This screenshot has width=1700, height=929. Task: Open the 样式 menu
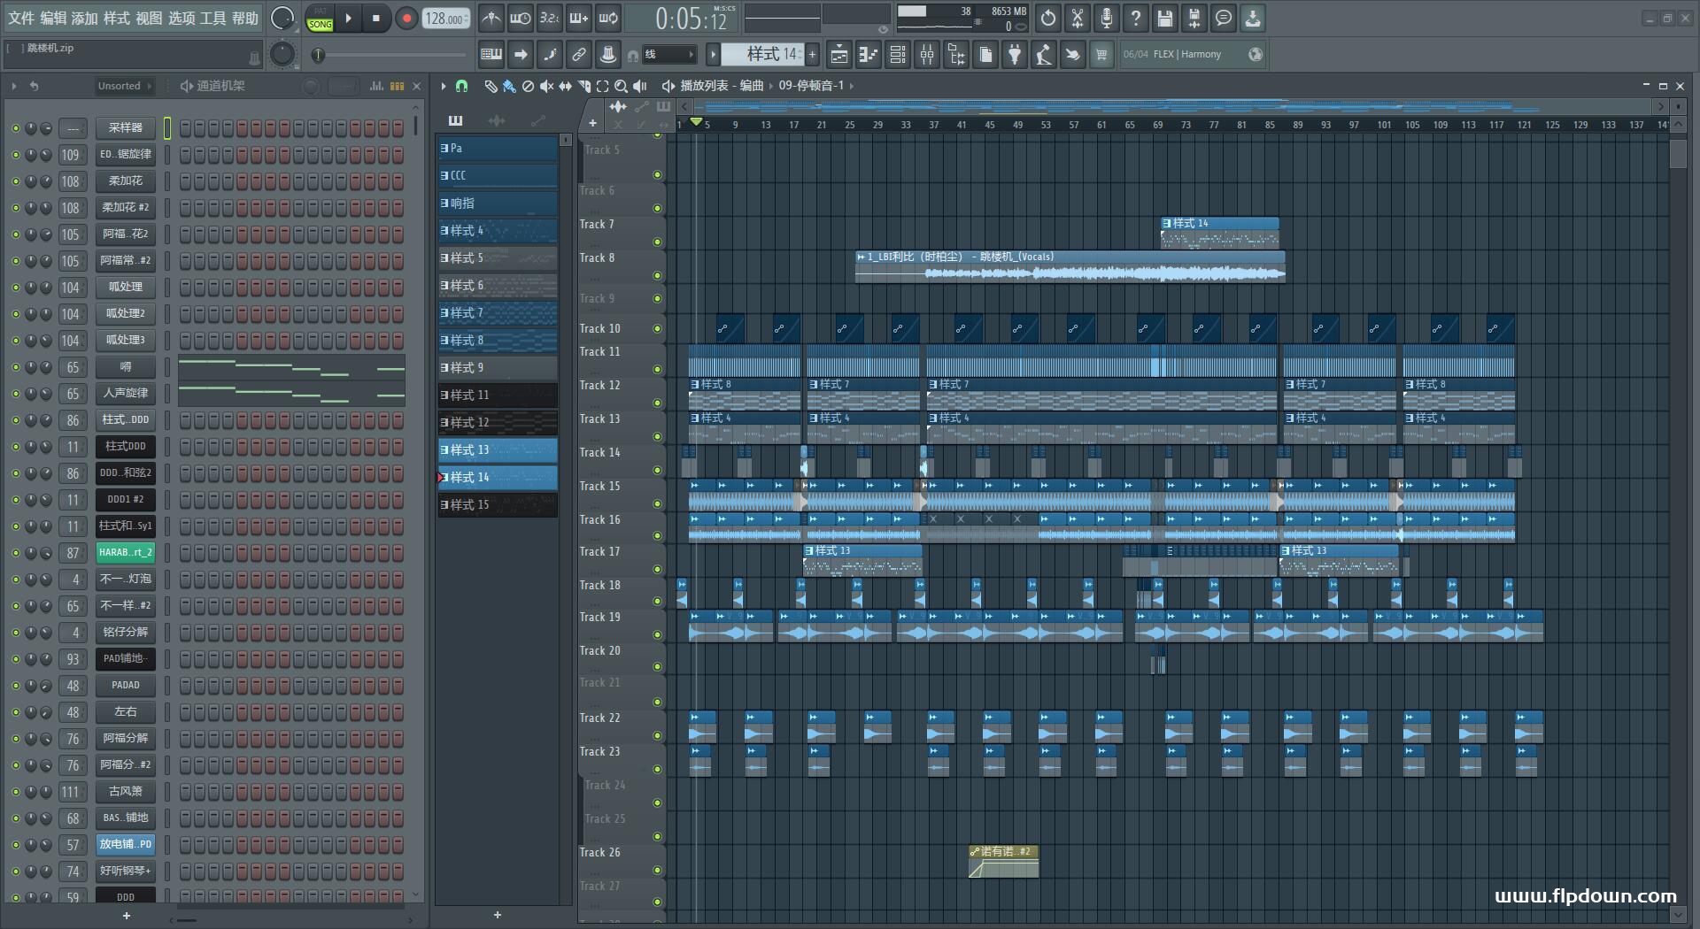[117, 18]
